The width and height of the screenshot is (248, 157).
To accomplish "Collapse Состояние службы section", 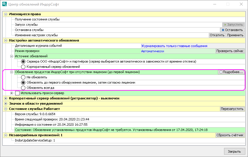I will [6, 109].
